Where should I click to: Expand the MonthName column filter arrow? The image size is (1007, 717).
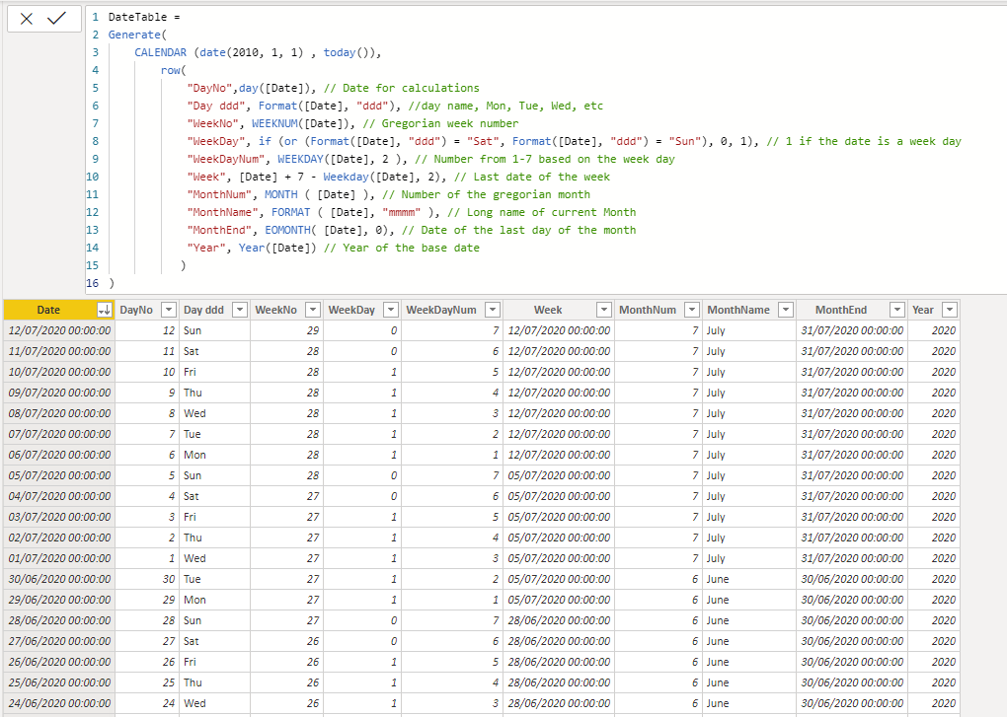(785, 310)
